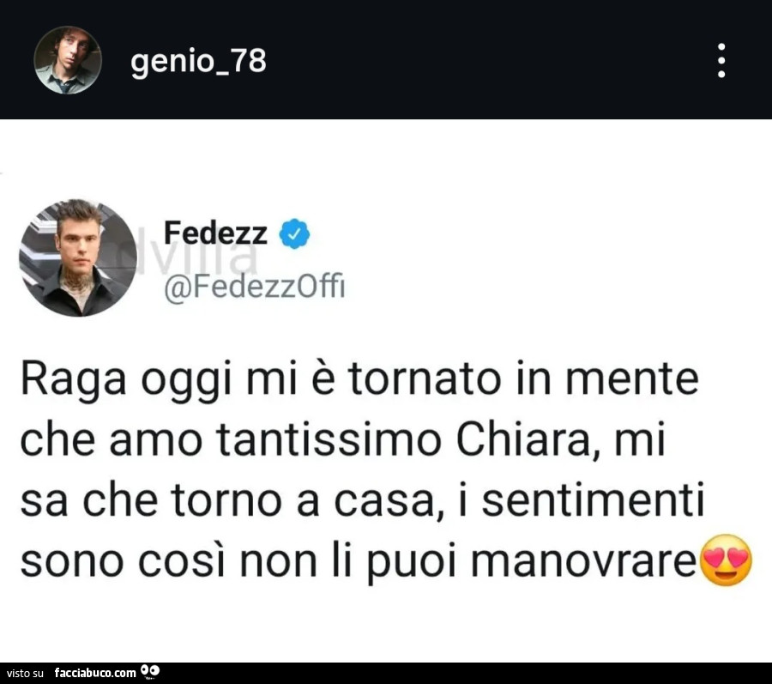This screenshot has width=772, height=684.
Task: Click the Fedezz display name
Action: tap(215, 233)
